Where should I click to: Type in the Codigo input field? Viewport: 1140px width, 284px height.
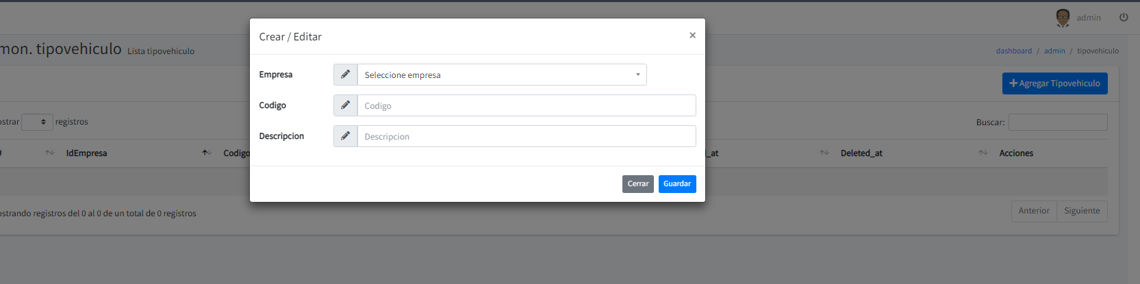tap(526, 105)
